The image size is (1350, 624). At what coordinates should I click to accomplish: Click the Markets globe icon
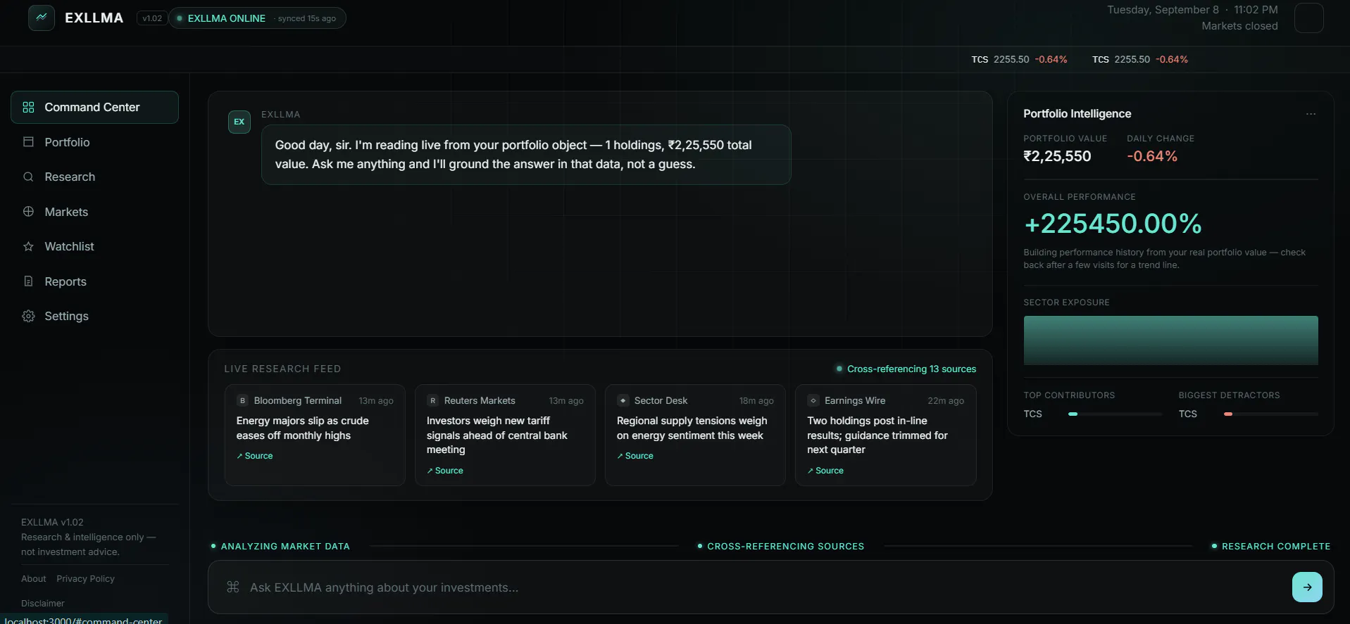coord(28,212)
